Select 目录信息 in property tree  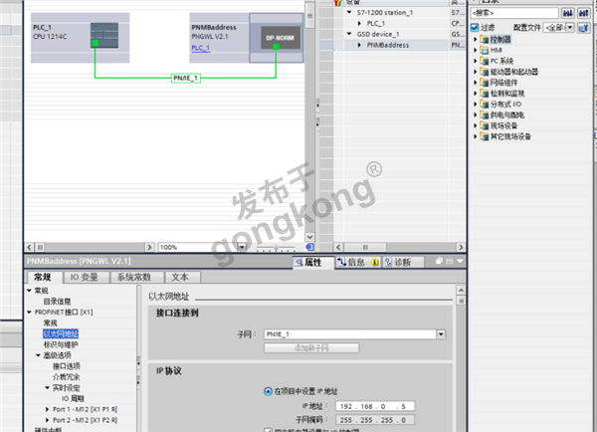[57, 302]
